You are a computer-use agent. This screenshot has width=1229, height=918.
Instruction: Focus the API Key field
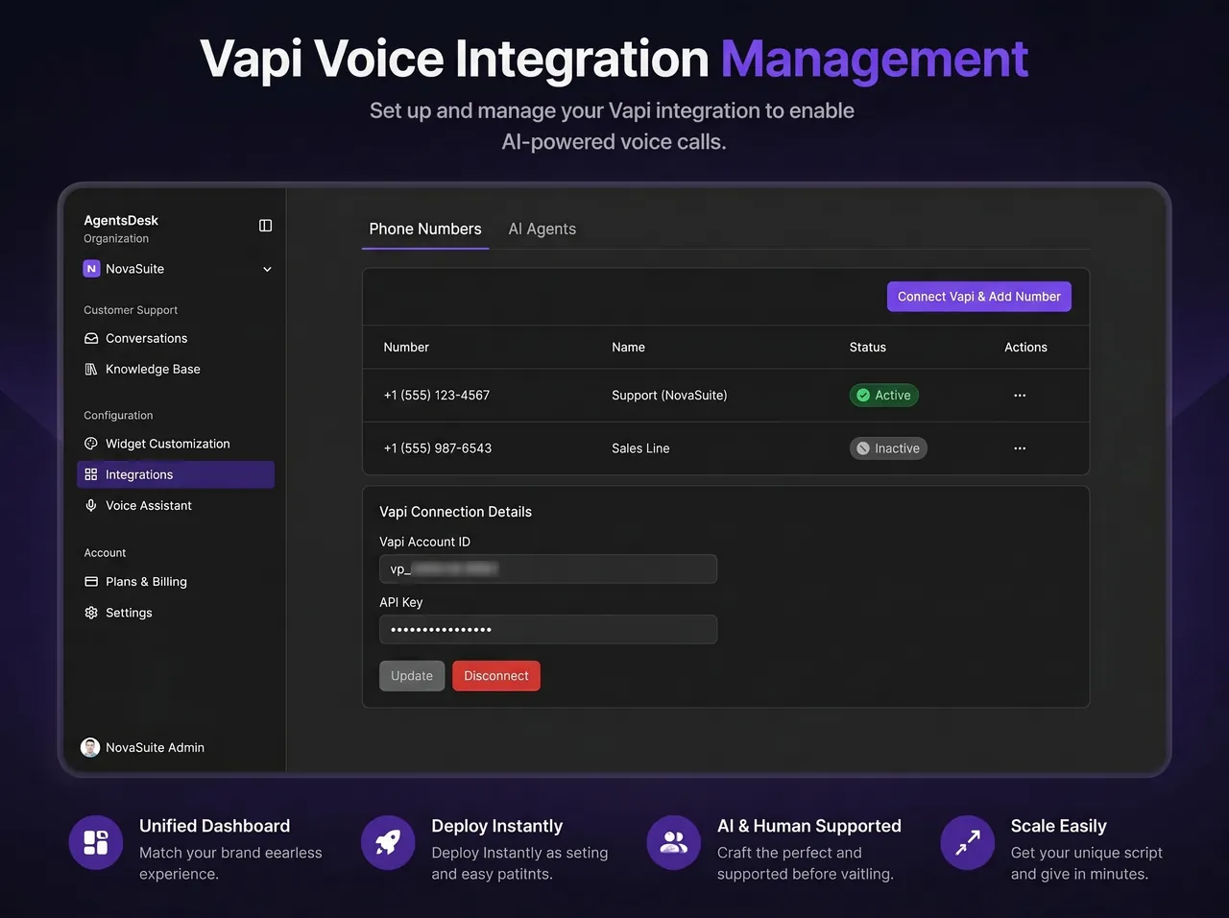tap(548, 629)
